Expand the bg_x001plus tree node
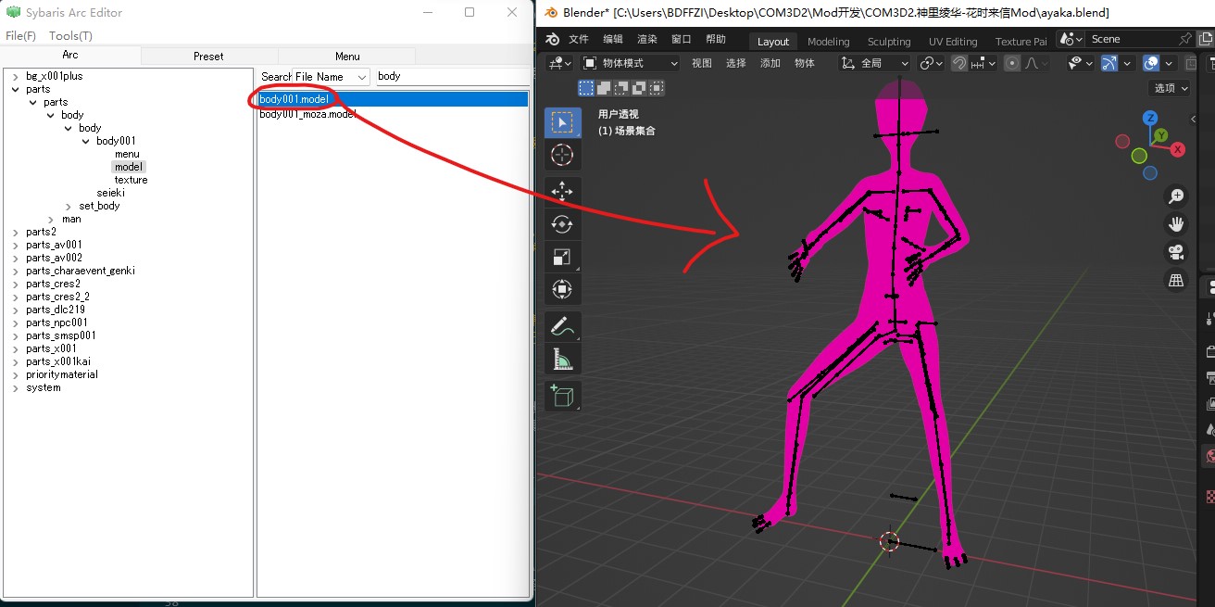Image resolution: width=1215 pixels, height=607 pixels. (x=15, y=76)
